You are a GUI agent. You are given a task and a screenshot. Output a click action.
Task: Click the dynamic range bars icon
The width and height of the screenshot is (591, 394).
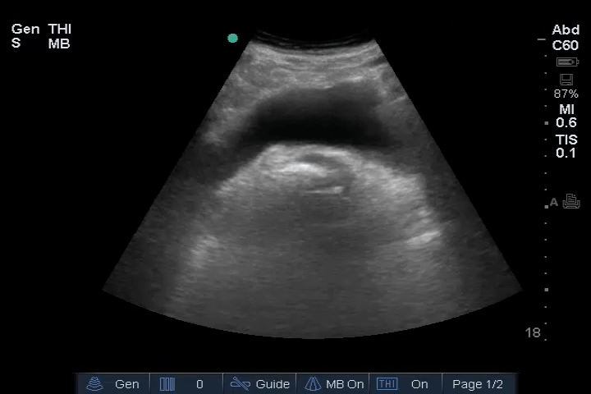point(167,384)
